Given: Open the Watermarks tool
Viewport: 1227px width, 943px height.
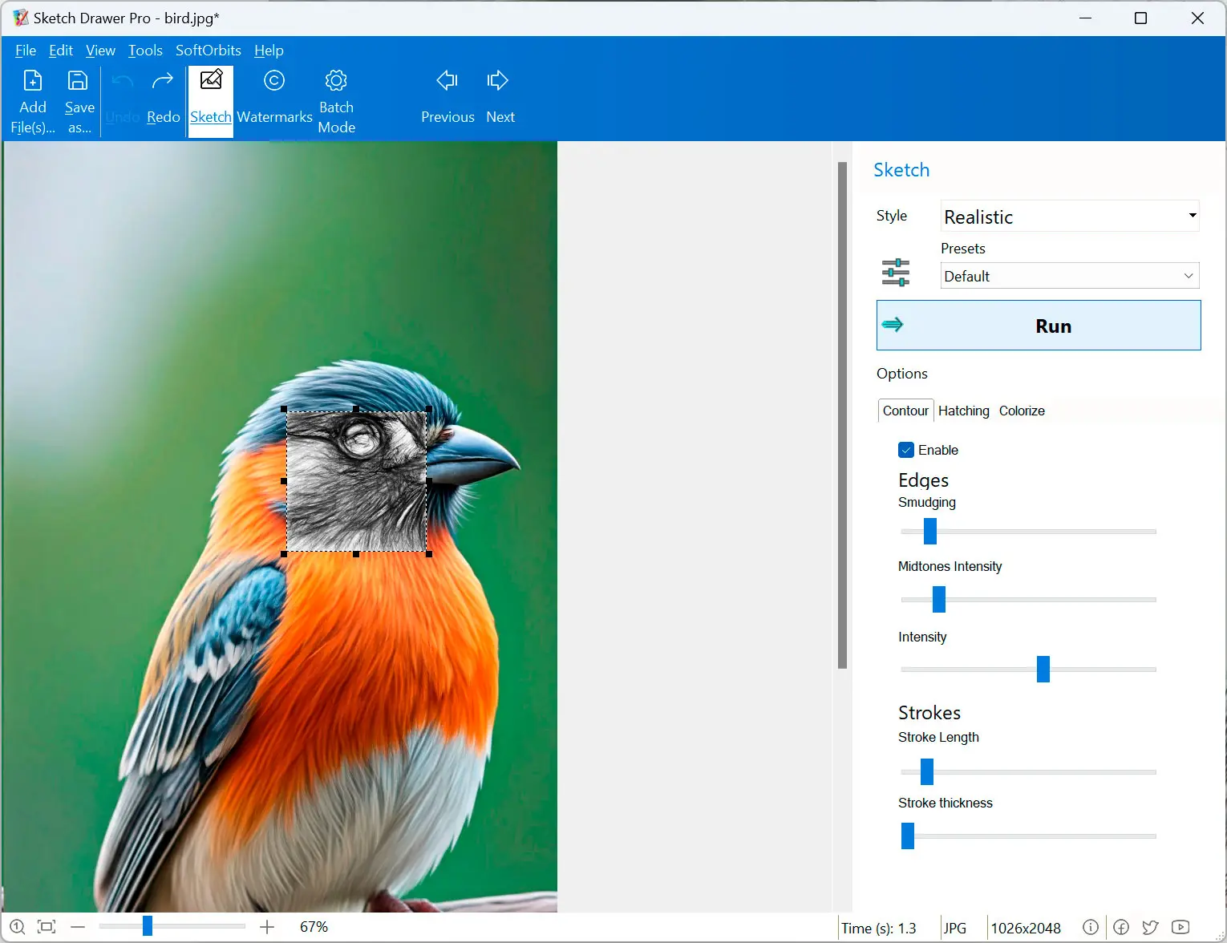Looking at the screenshot, I should 274,81.
